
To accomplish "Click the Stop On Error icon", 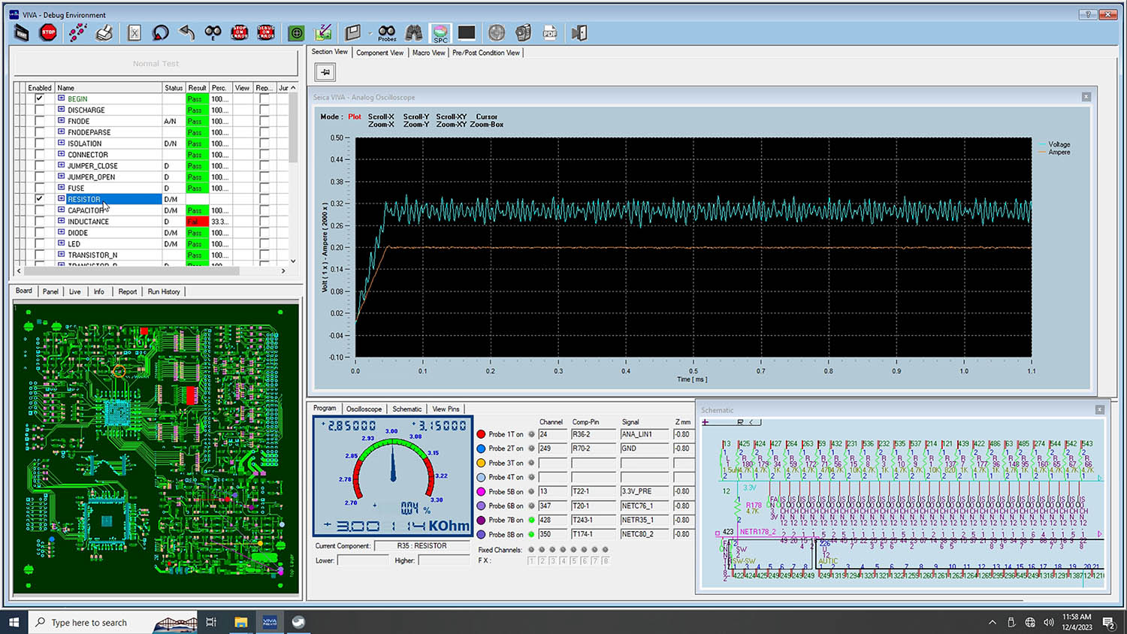I will tap(240, 32).
